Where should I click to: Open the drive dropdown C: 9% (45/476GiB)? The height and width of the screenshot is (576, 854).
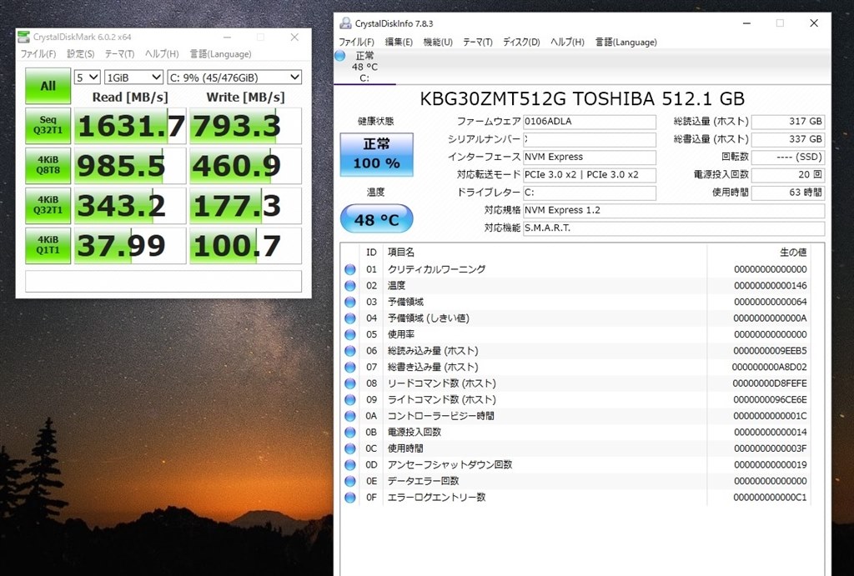pos(234,78)
